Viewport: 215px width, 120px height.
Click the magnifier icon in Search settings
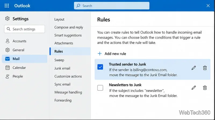click(9, 29)
